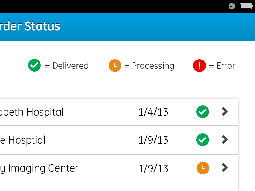Expand details for abeth Hospital order
This screenshot has width=255, height=191.
coord(225,112)
